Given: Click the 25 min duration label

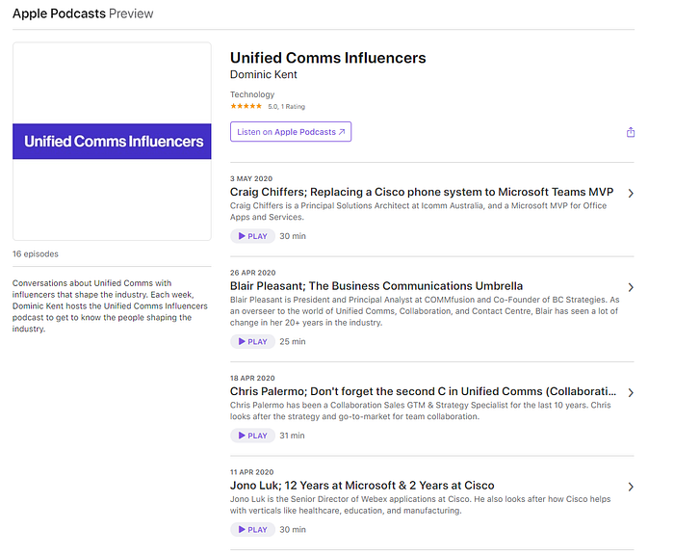Looking at the screenshot, I should pyautogui.click(x=293, y=342).
